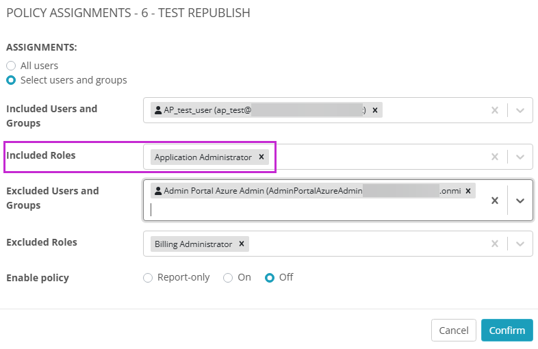538x349 pixels.
Task: Expand Excluded Users and Groups dropdown
Action: pyautogui.click(x=520, y=201)
